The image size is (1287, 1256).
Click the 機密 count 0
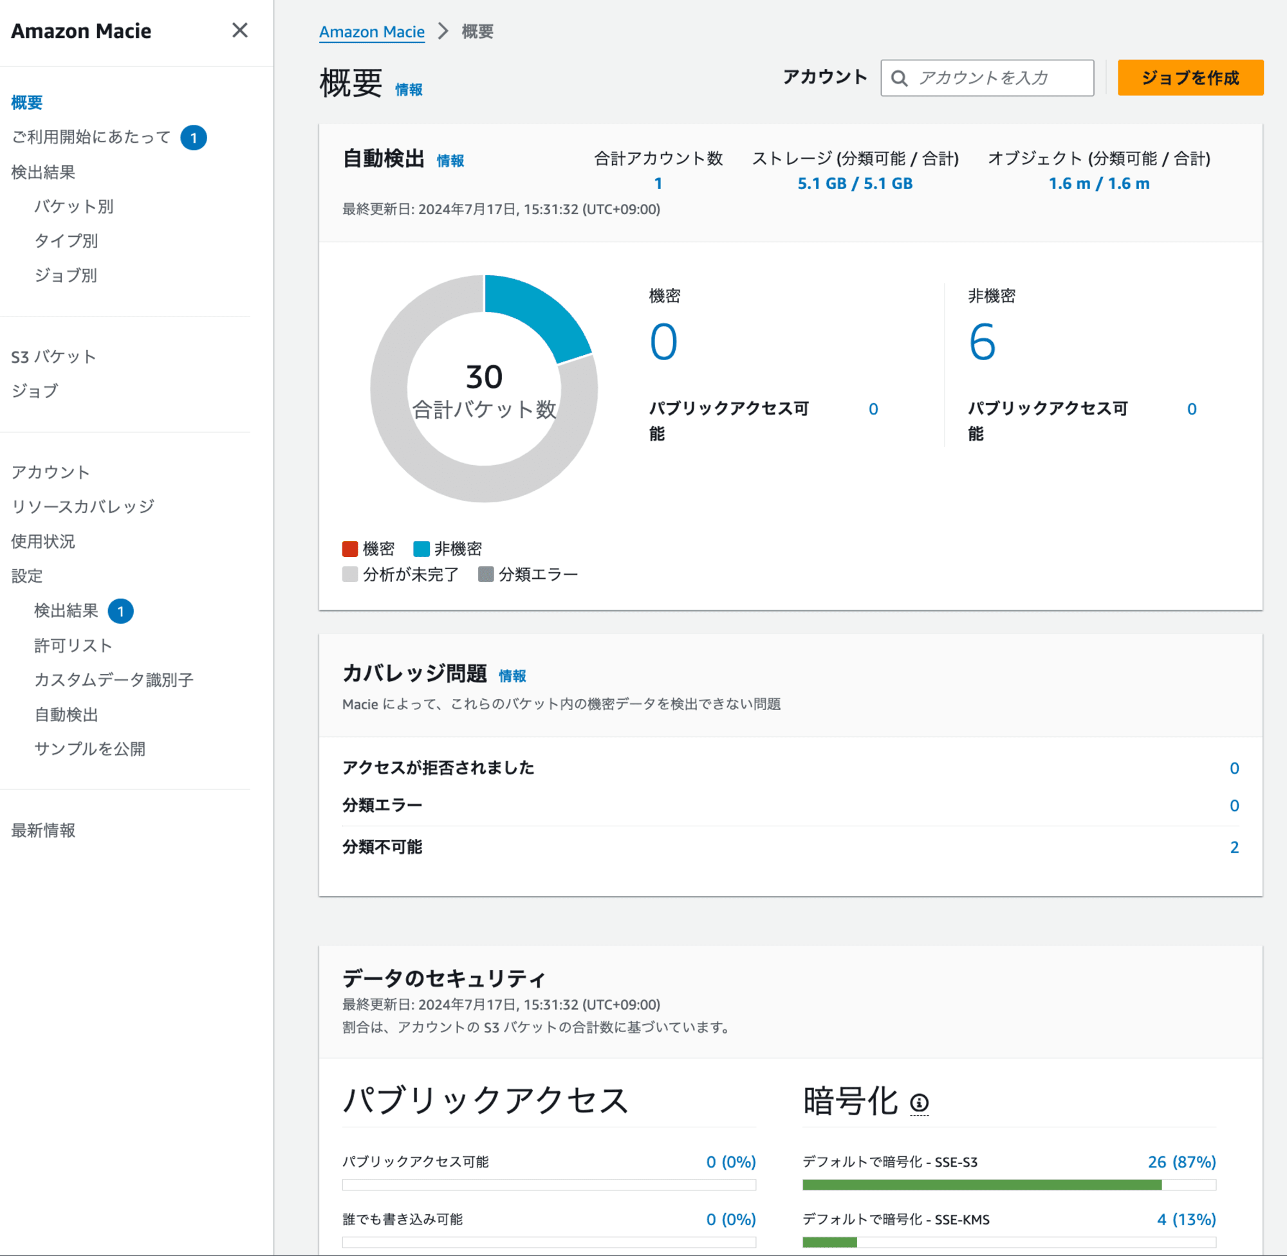coord(663,341)
